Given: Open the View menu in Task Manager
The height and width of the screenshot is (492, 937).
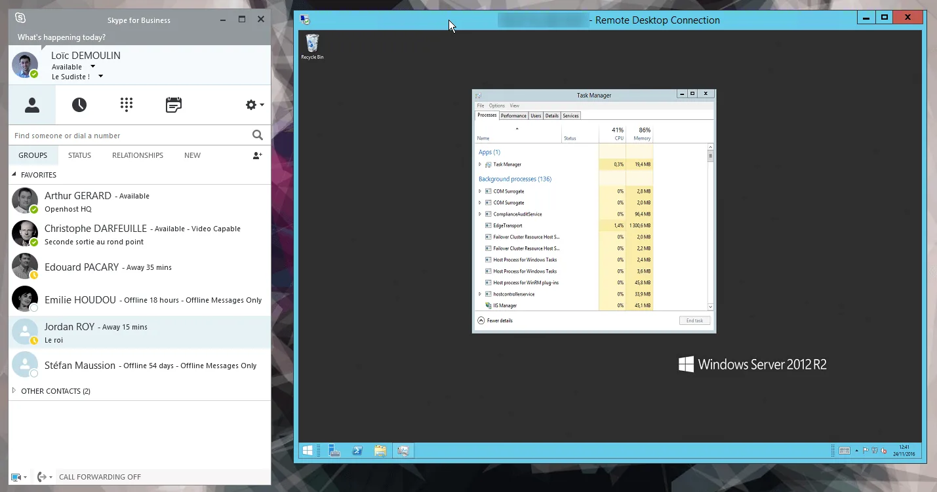Looking at the screenshot, I should (x=515, y=105).
